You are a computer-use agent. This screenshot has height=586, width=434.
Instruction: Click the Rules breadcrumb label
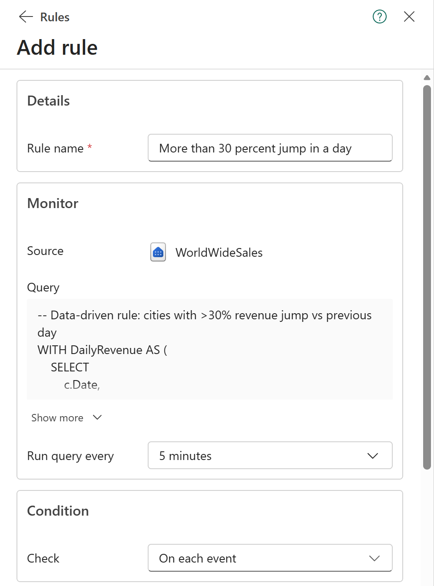(55, 17)
